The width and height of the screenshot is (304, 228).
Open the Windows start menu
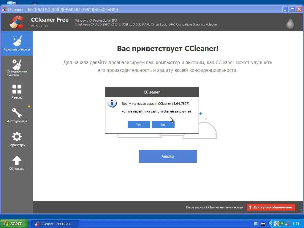14,224
